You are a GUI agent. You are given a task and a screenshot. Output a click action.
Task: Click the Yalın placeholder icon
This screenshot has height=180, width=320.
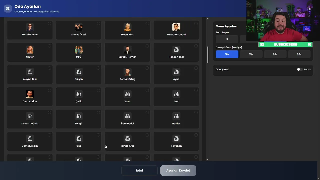click(127, 94)
